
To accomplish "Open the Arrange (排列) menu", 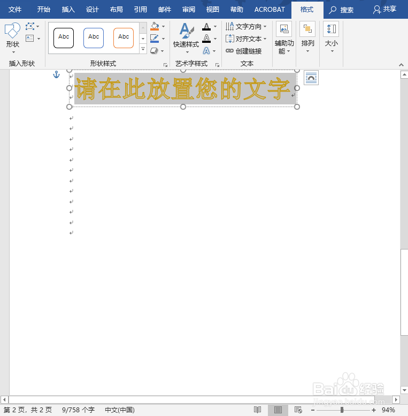I will coord(307,37).
